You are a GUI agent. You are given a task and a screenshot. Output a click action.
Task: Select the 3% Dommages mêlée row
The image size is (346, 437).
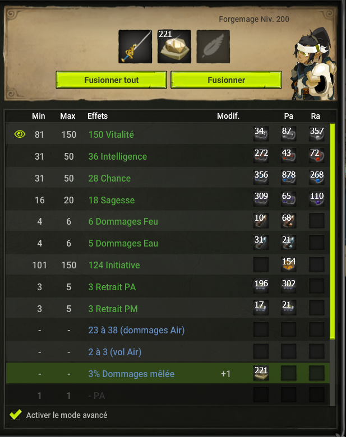click(x=168, y=374)
